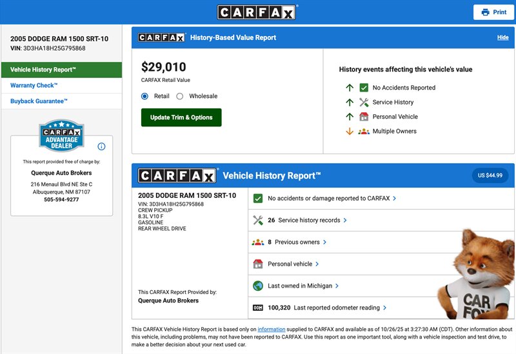Click the US $44.99 price button

click(x=490, y=175)
